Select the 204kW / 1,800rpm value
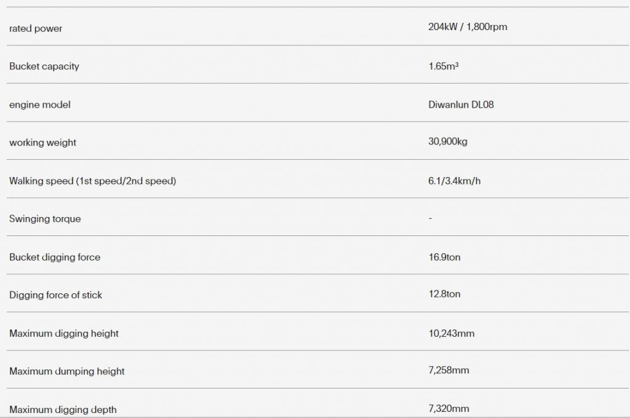The image size is (630, 418). pos(468,27)
